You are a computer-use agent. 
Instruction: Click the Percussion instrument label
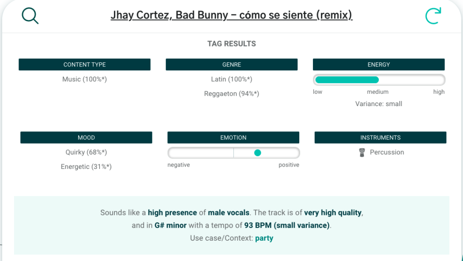click(x=387, y=152)
